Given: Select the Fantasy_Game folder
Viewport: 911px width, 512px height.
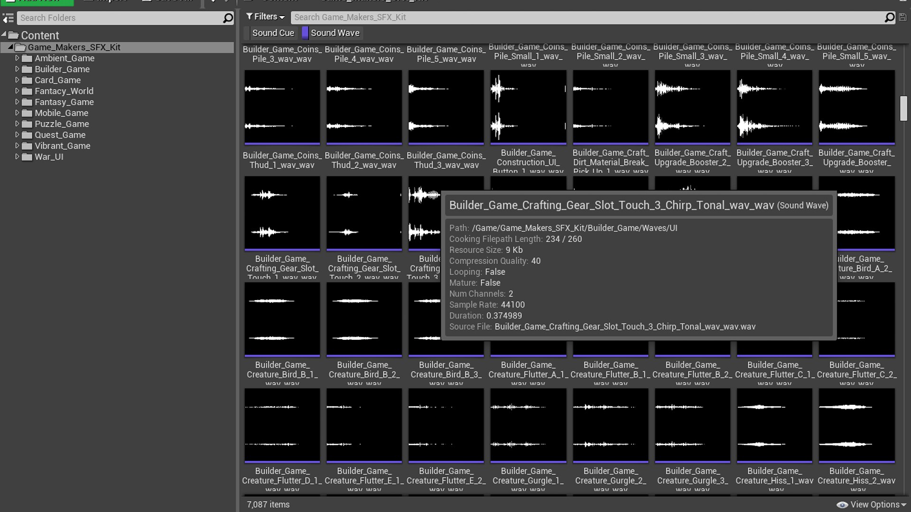Looking at the screenshot, I should pos(65,102).
